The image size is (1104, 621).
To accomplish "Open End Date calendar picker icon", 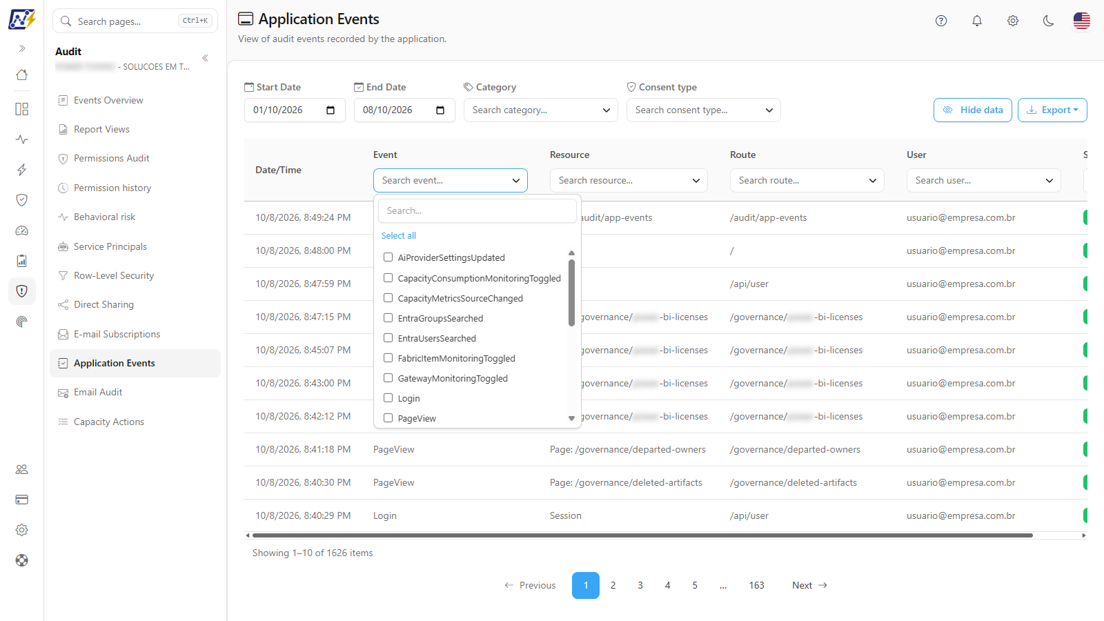I will pos(440,110).
